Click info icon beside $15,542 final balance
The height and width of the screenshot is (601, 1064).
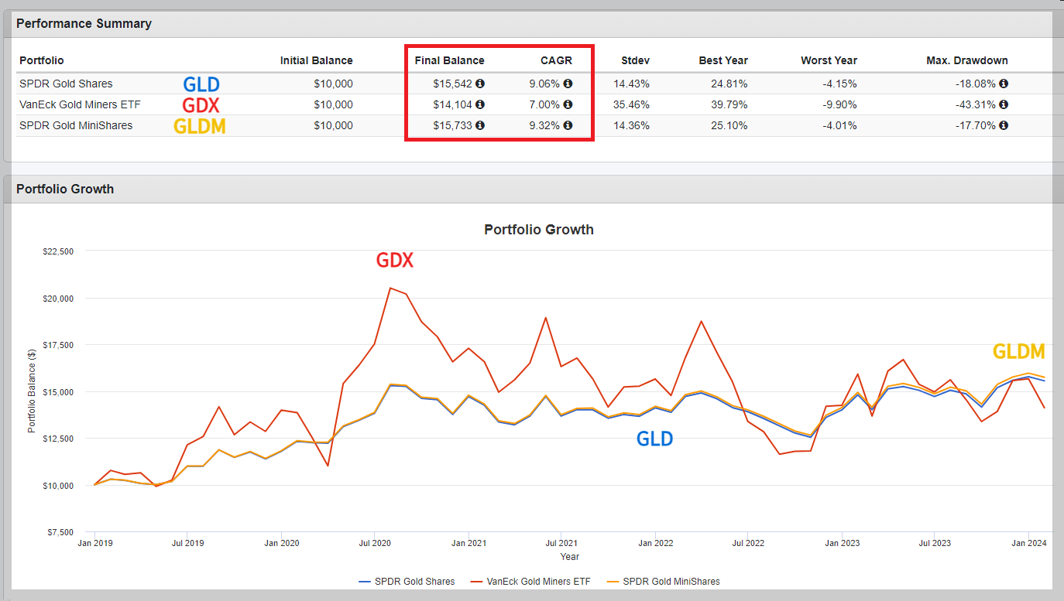pyautogui.click(x=480, y=84)
